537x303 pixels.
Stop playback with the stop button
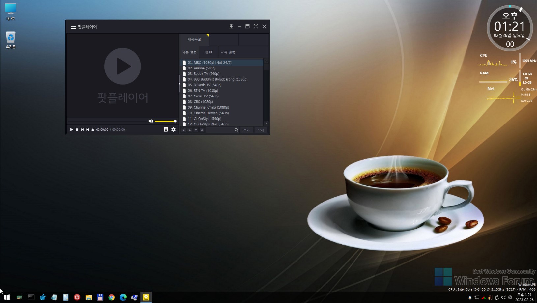[77, 130]
